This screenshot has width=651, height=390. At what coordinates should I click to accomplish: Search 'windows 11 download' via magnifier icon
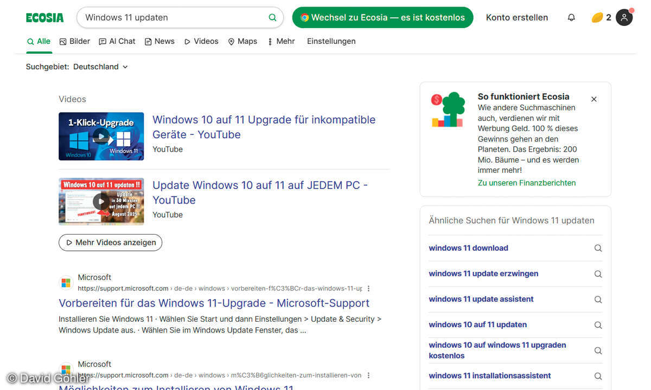[598, 248]
